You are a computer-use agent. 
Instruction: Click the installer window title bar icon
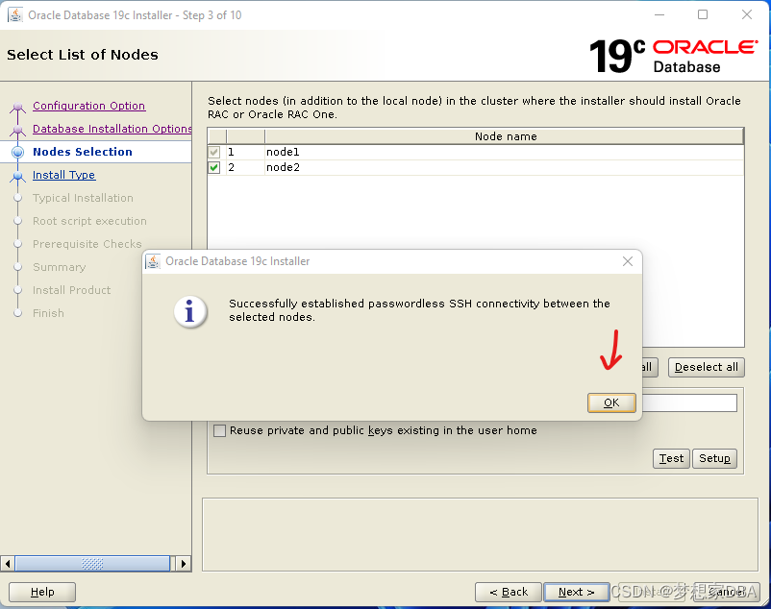(15, 15)
